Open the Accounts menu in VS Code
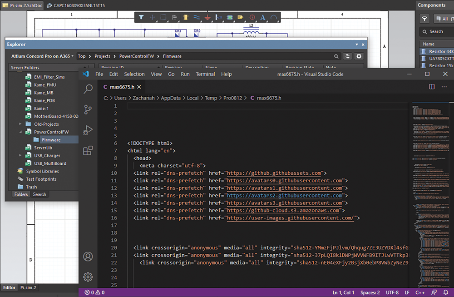The width and height of the screenshot is (454, 297). (x=88, y=257)
